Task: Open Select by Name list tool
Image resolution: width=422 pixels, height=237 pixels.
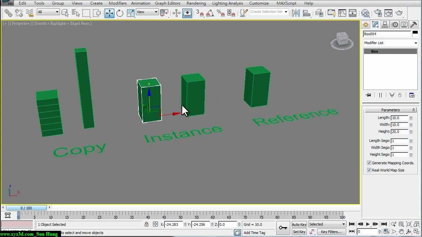Action: (x=75, y=13)
